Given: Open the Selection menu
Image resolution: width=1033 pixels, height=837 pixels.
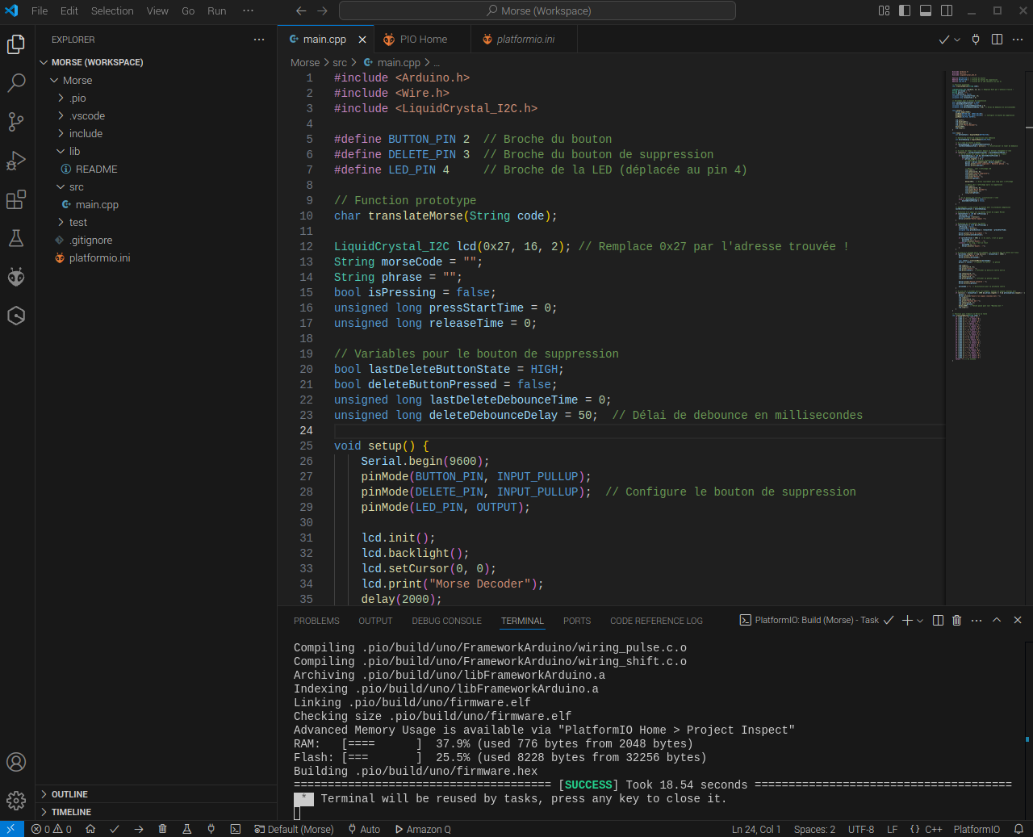Looking at the screenshot, I should click(112, 10).
